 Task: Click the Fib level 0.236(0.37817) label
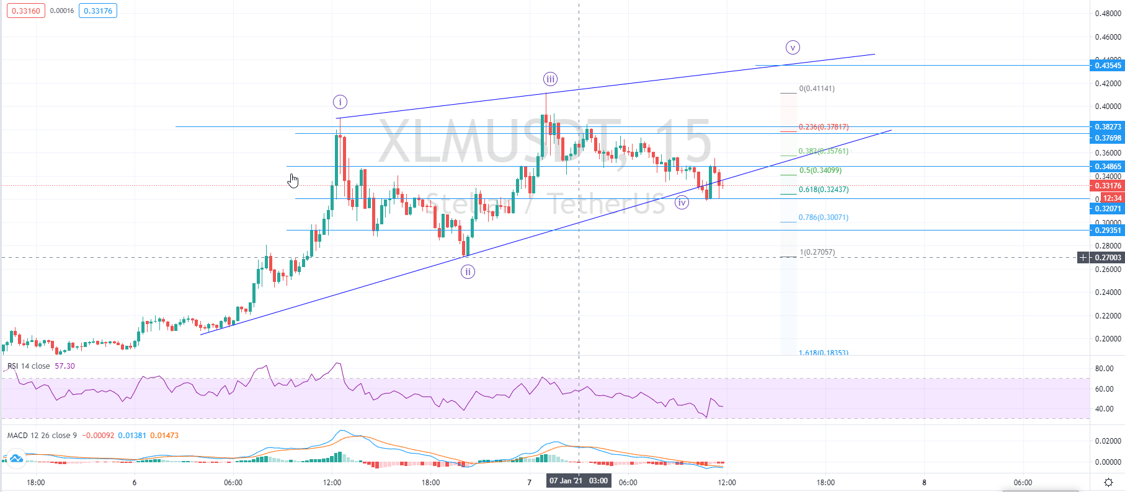(824, 127)
